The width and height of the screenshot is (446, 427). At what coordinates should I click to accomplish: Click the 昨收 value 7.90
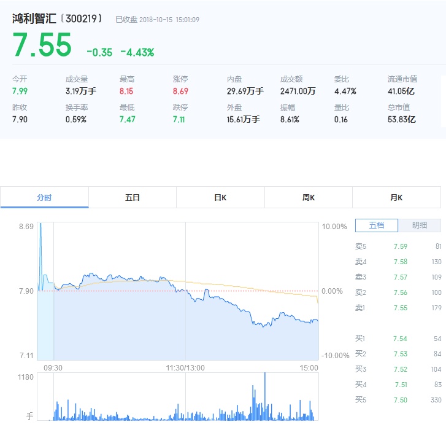coord(20,119)
